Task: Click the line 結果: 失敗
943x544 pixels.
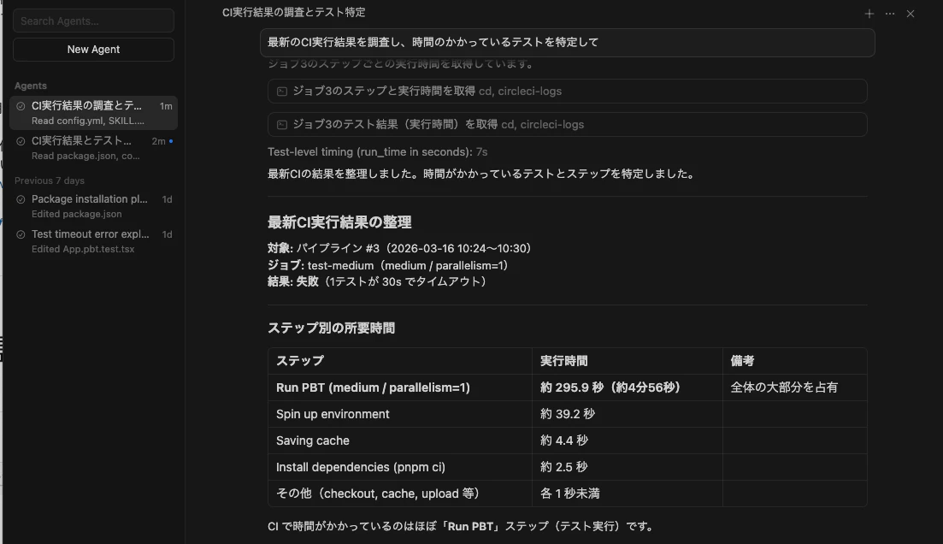Action: coord(377,281)
